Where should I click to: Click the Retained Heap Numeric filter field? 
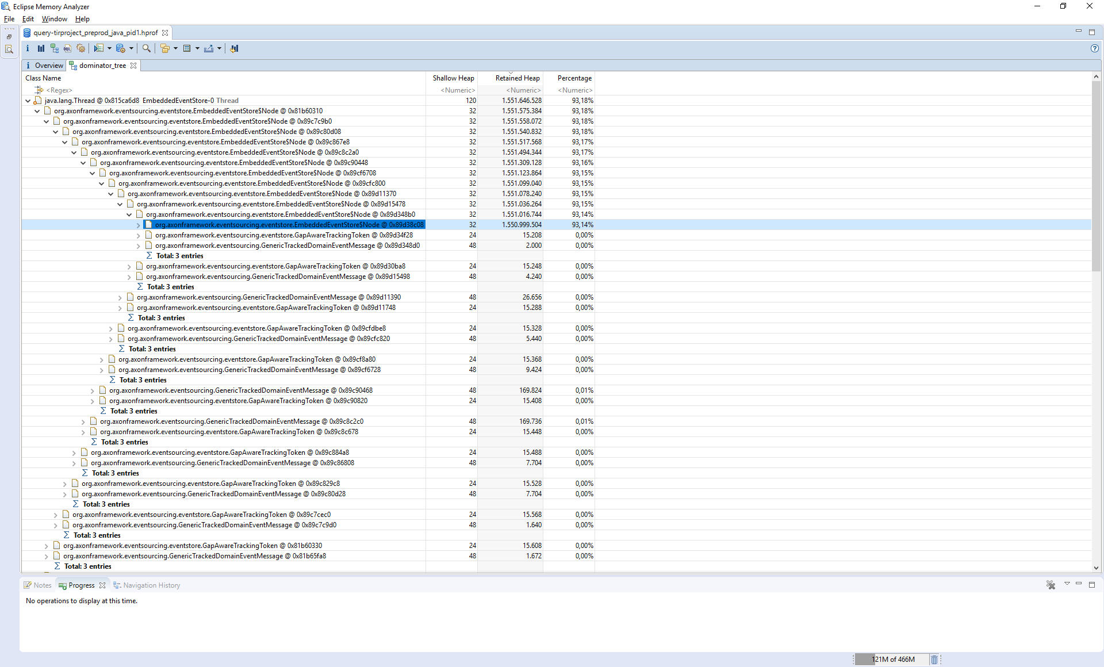tap(511, 90)
